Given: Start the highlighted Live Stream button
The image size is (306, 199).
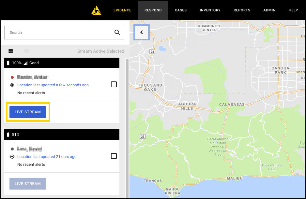Looking at the screenshot, I should (28, 112).
